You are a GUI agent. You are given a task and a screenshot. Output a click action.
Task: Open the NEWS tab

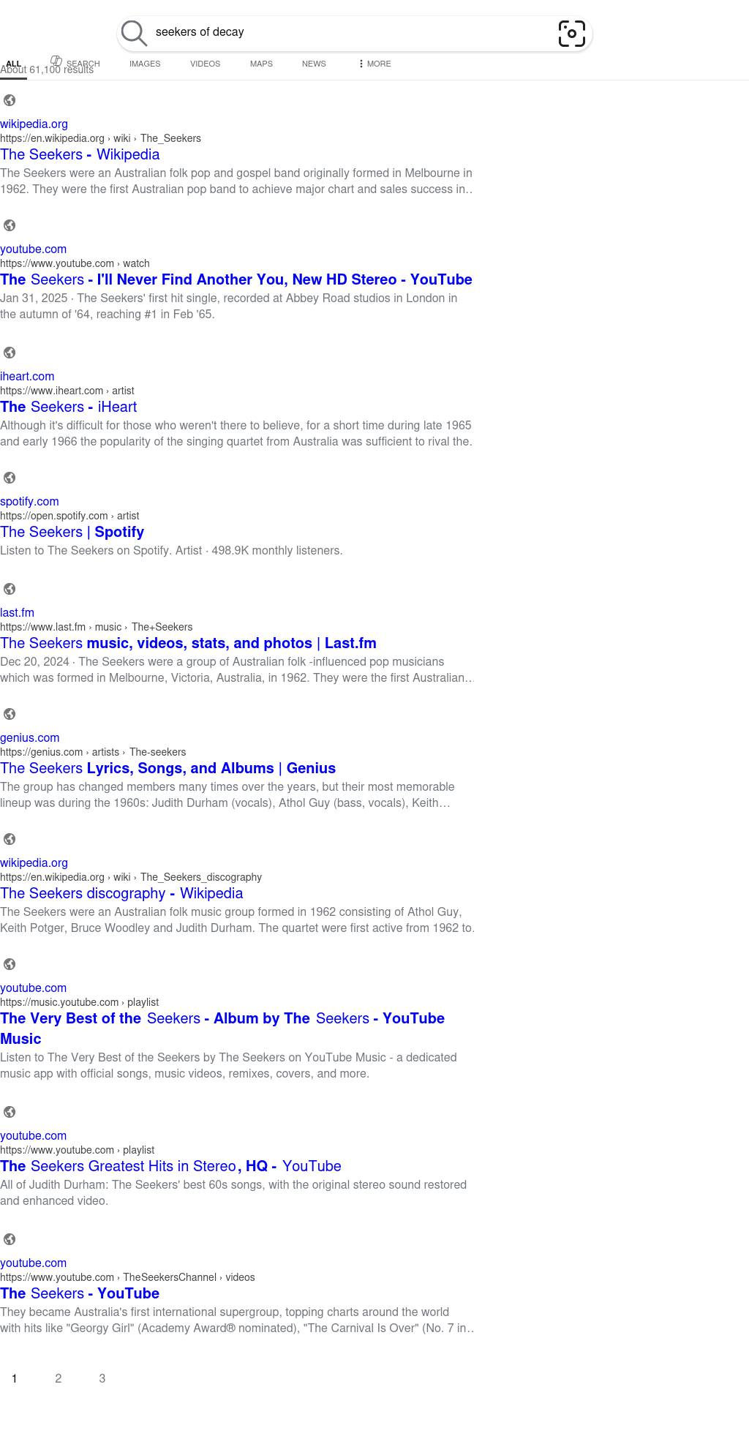tap(314, 64)
